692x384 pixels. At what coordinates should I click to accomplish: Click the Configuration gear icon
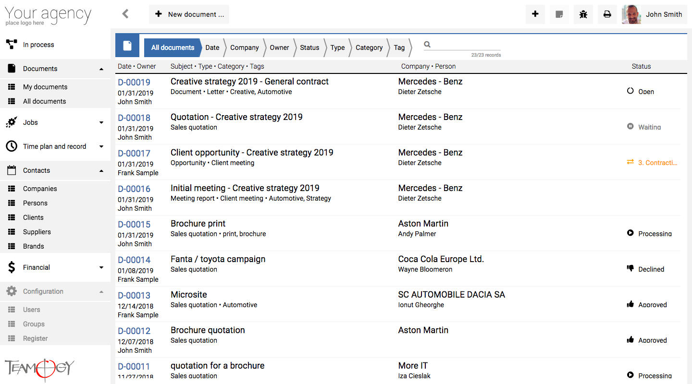click(12, 291)
